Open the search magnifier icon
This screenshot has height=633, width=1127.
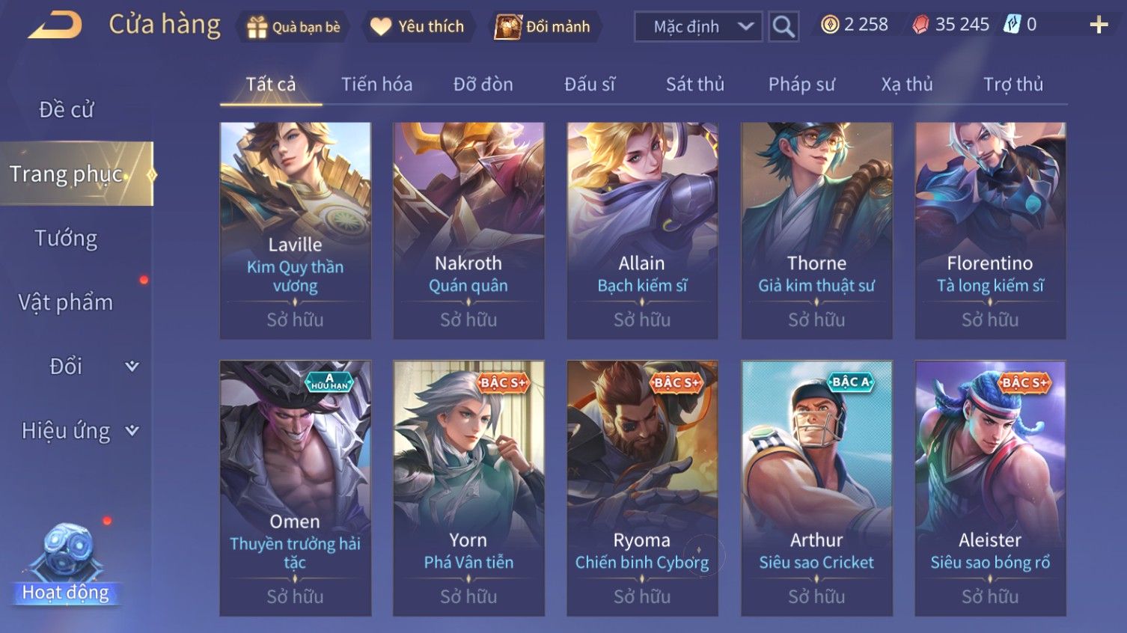[x=784, y=27]
